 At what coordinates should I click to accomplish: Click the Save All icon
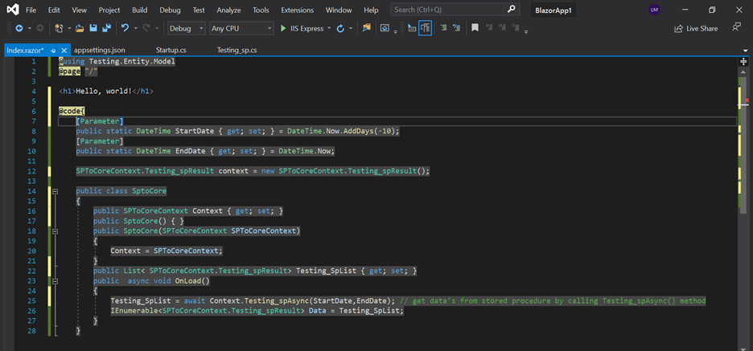[106, 28]
